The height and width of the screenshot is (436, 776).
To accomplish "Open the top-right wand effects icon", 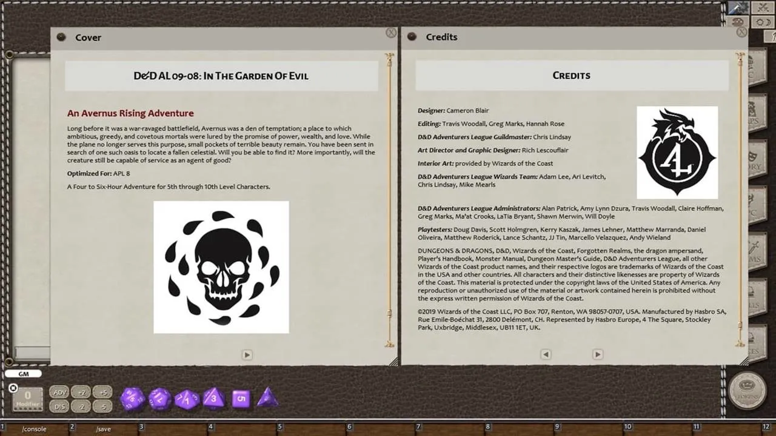I will point(739,8).
